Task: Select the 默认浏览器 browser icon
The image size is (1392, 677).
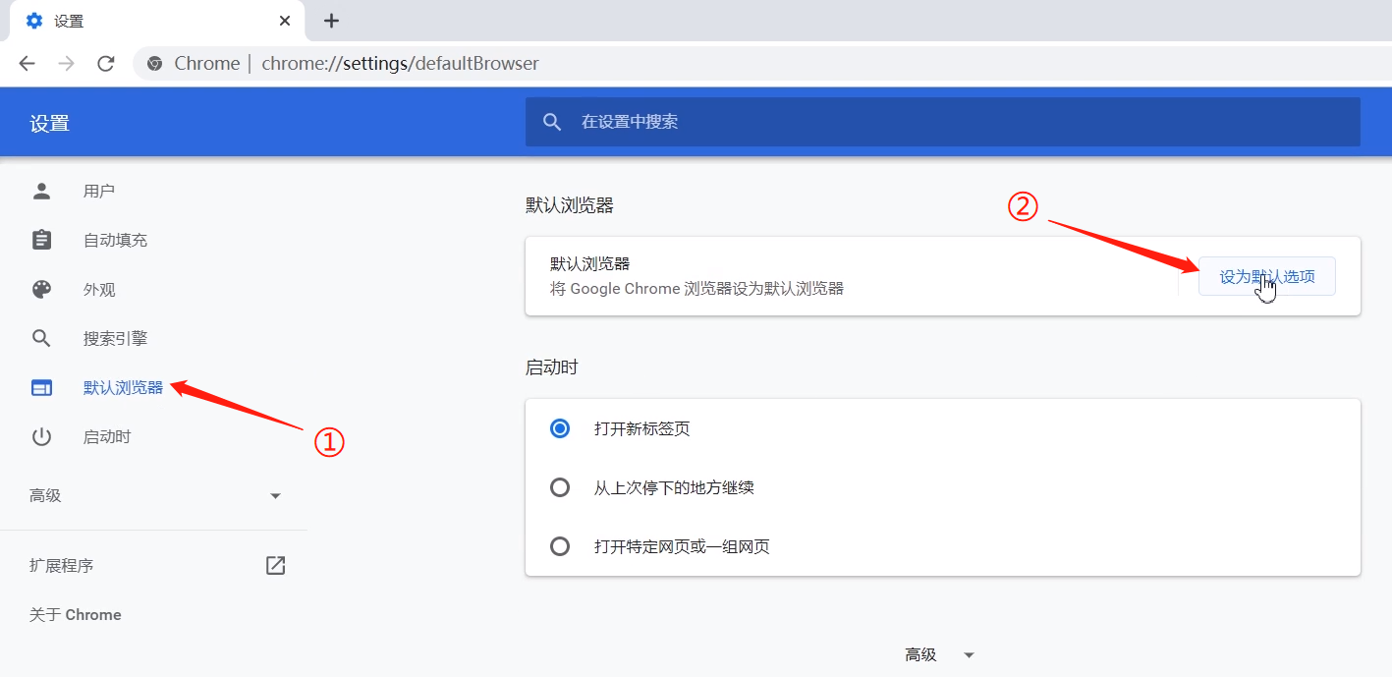Action: click(41, 386)
